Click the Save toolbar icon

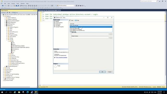point(16,6)
